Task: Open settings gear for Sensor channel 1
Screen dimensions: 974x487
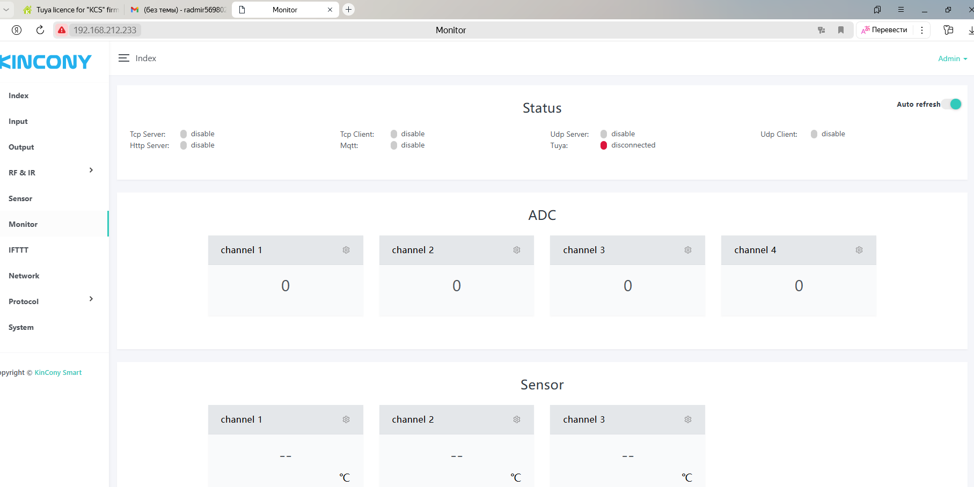Action: 346,419
